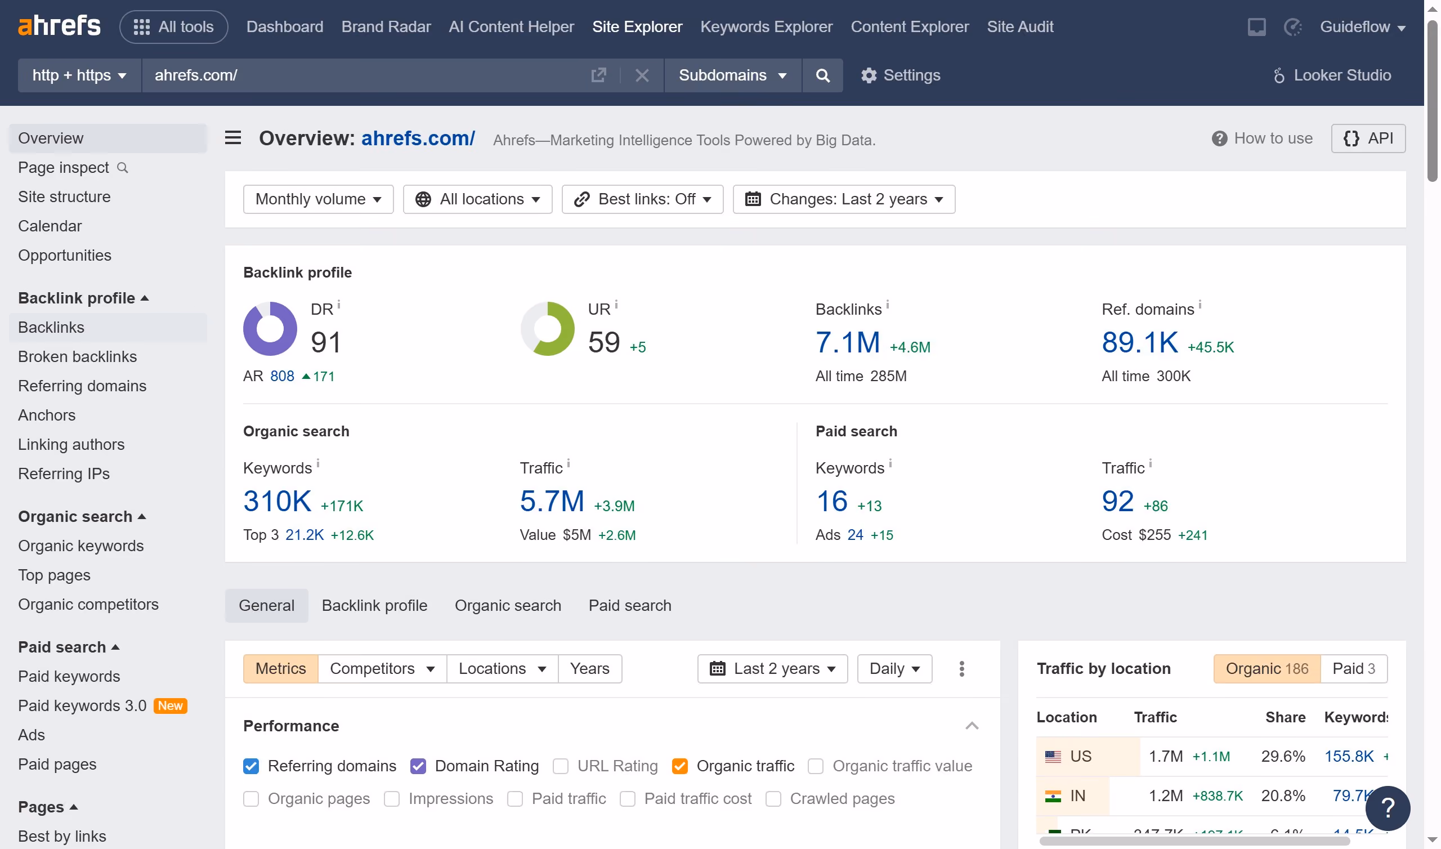Enable Impressions checkbox
Image resolution: width=1441 pixels, height=849 pixels.
coord(392,799)
